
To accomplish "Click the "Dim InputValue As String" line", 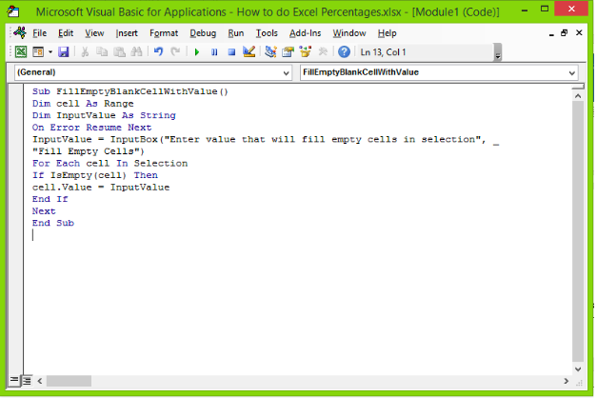I will click(x=104, y=115).
